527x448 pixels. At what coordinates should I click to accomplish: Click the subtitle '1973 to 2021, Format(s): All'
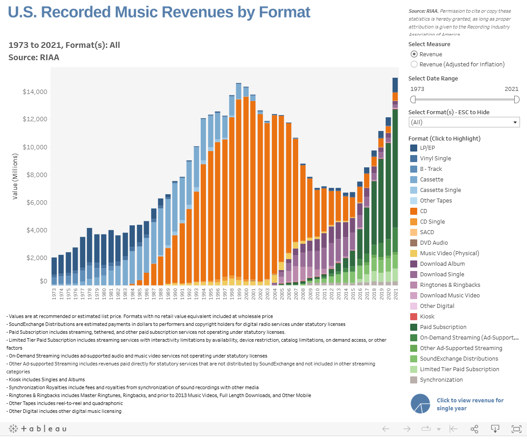click(x=64, y=45)
